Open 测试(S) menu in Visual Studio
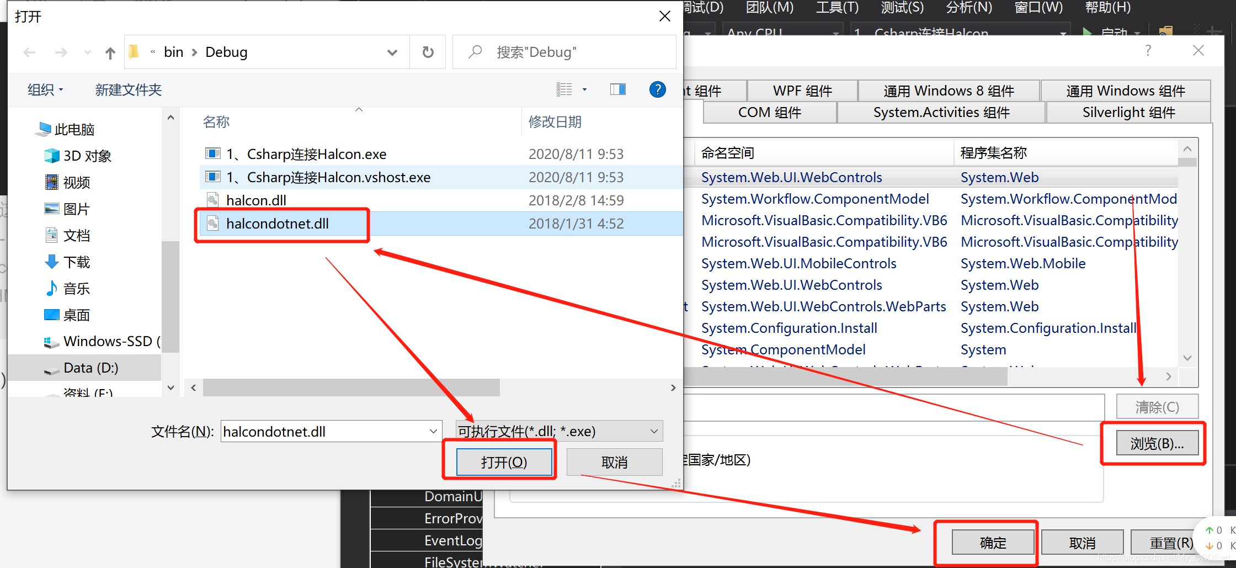Image resolution: width=1236 pixels, height=568 pixels. tap(902, 7)
